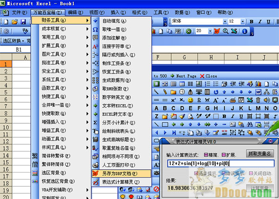This screenshot has width=279, height=199.
Task: Click the Close button with red X
Action: [x=208, y=76]
